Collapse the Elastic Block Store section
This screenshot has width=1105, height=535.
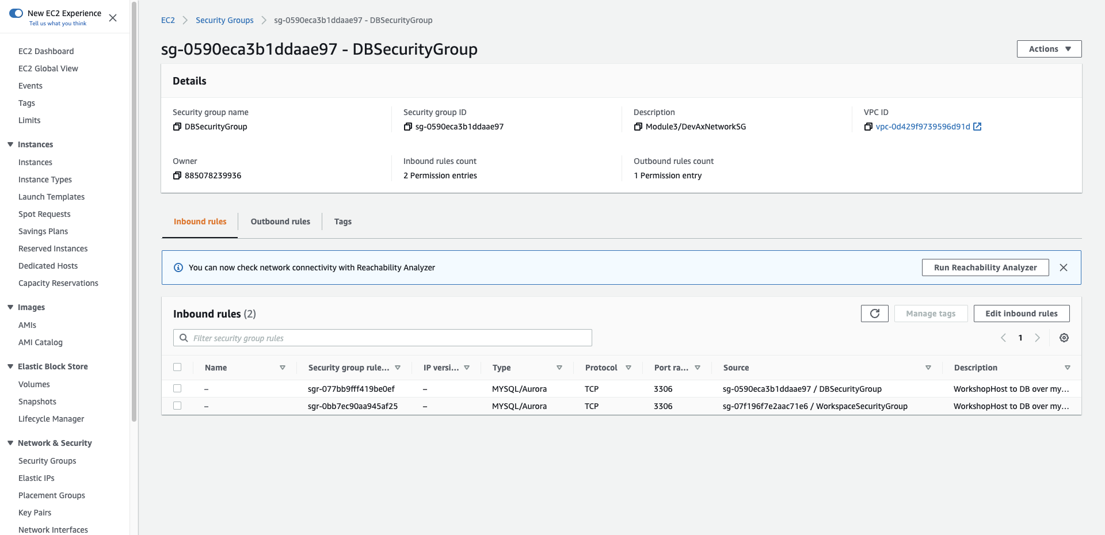(10, 366)
